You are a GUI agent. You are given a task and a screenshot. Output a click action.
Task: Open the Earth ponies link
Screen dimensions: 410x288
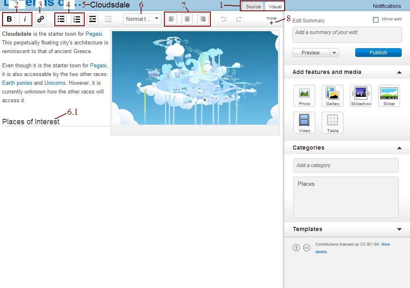pyautogui.click(x=17, y=83)
